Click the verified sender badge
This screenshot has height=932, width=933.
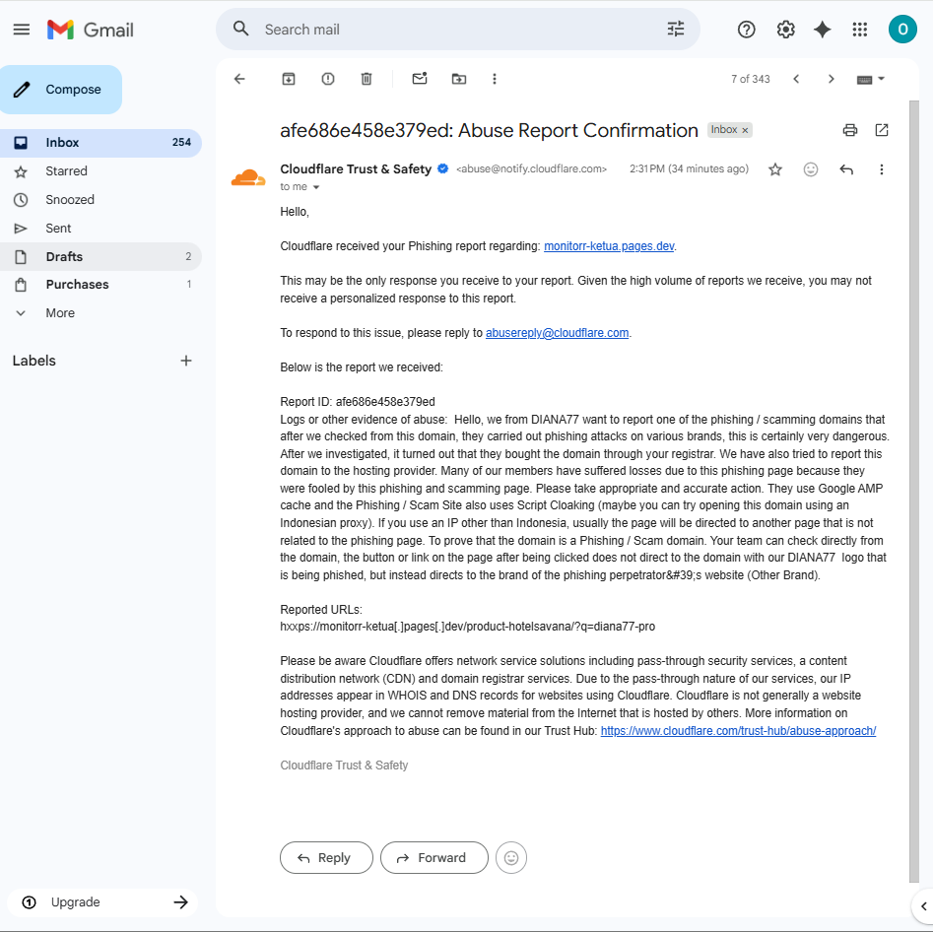[442, 169]
